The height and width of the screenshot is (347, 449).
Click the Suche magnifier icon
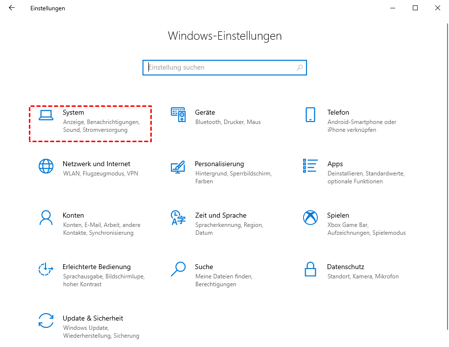[x=178, y=269]
